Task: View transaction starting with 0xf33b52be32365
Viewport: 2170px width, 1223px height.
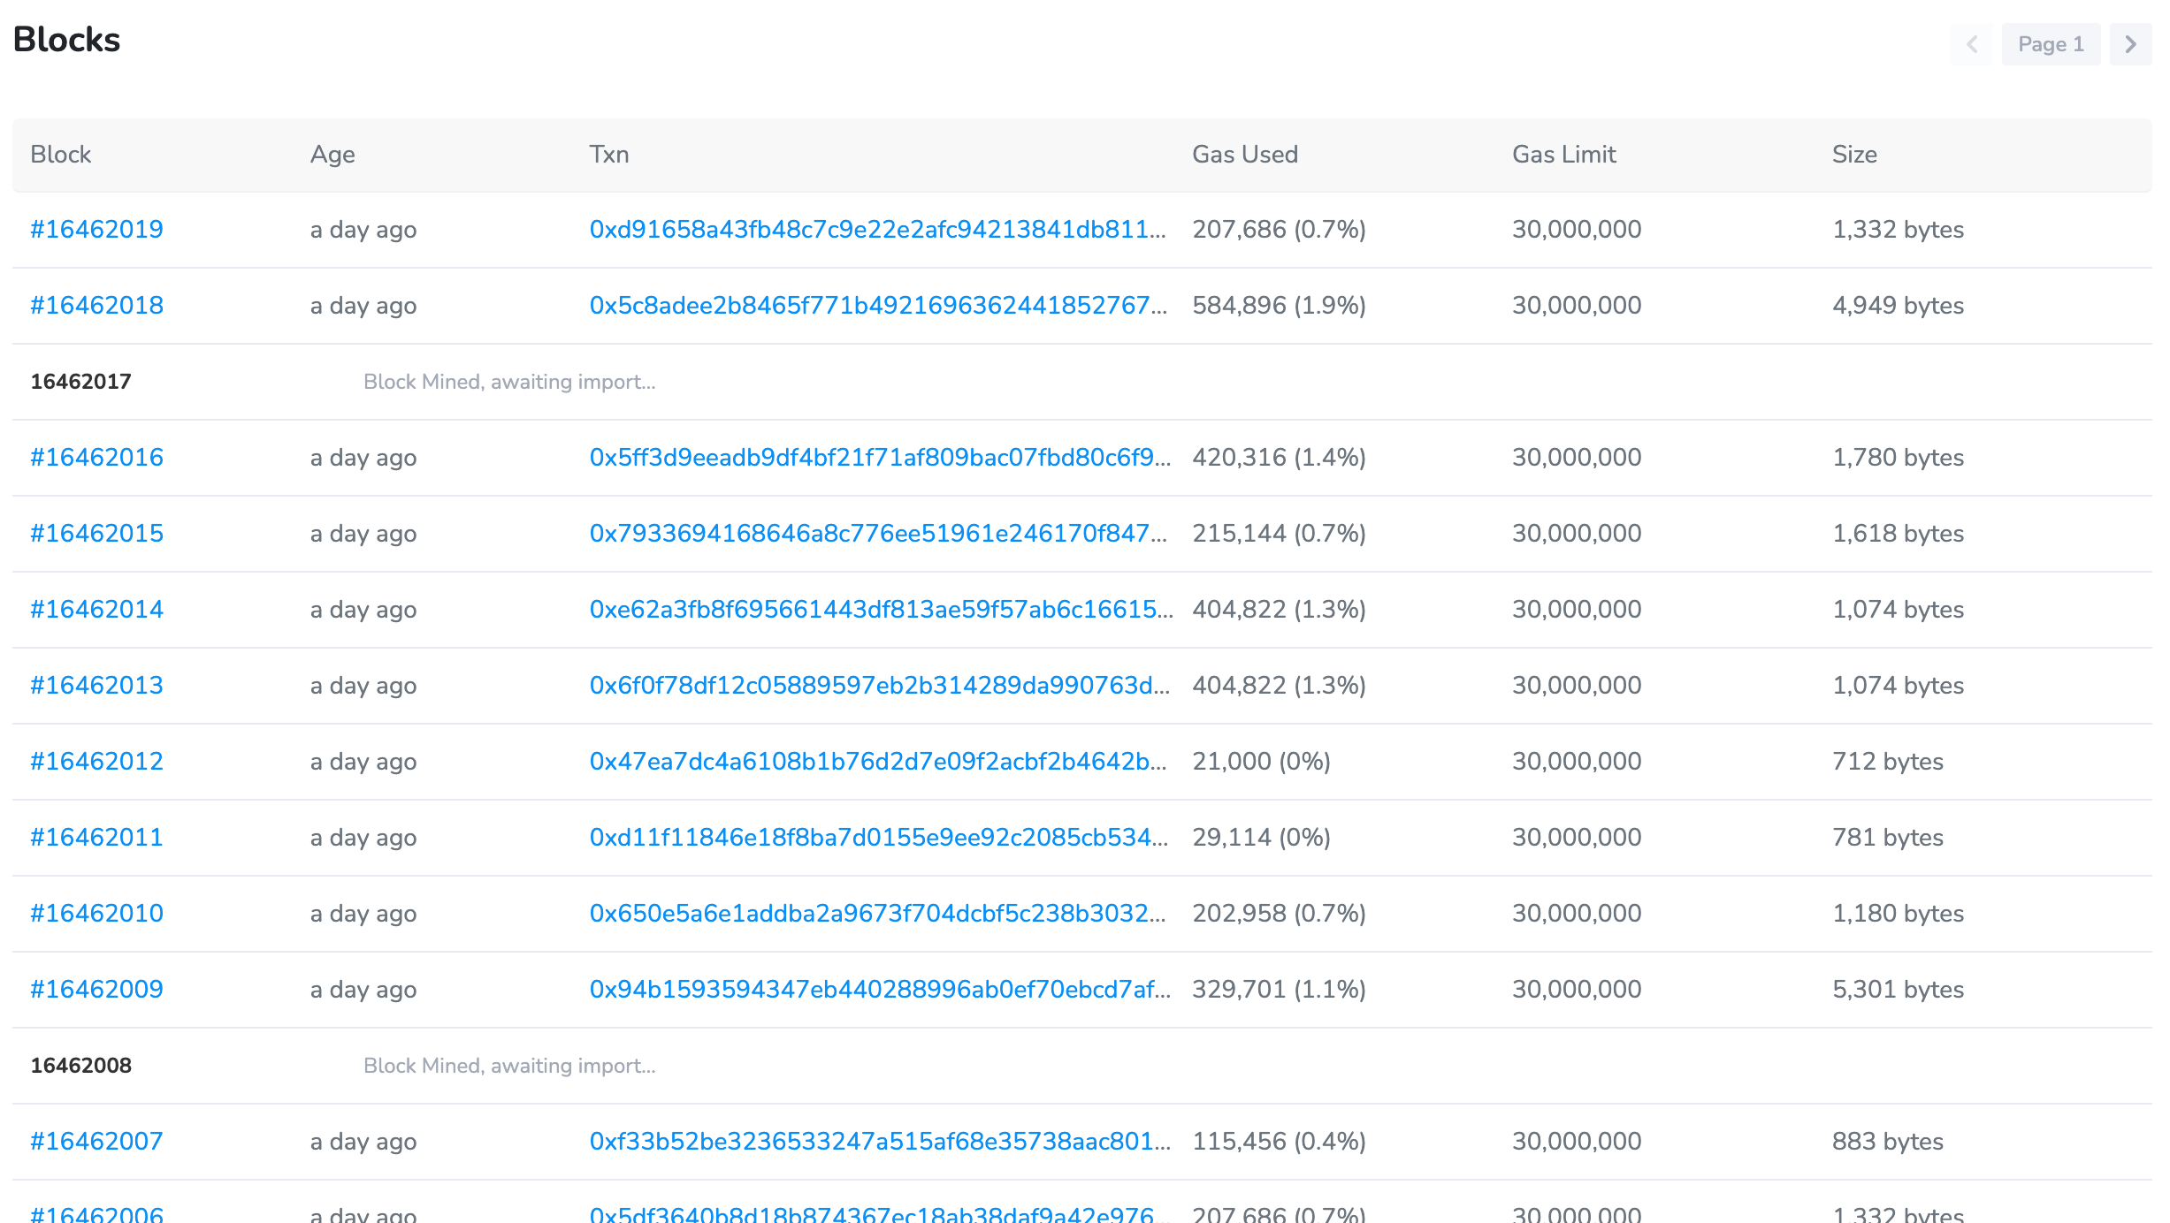Action: point(878,1141)
